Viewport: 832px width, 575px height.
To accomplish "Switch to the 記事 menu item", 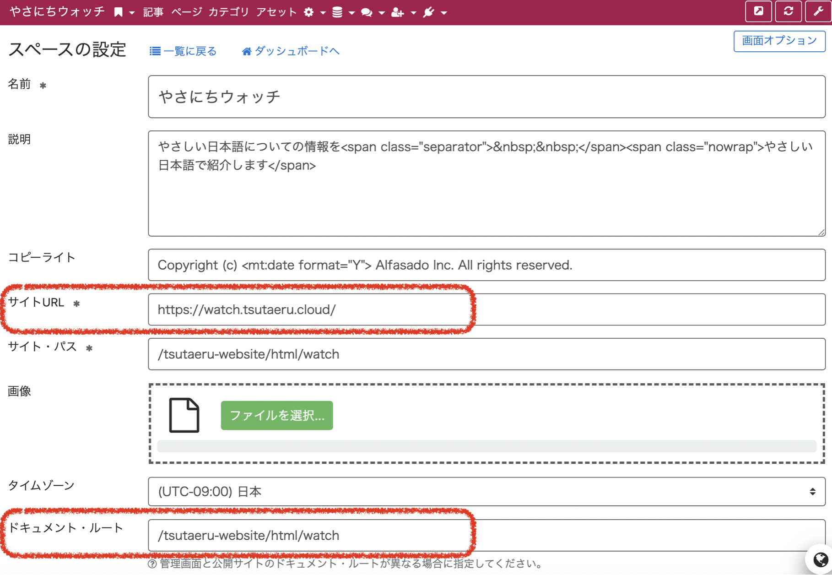I will tap(153, 12).
